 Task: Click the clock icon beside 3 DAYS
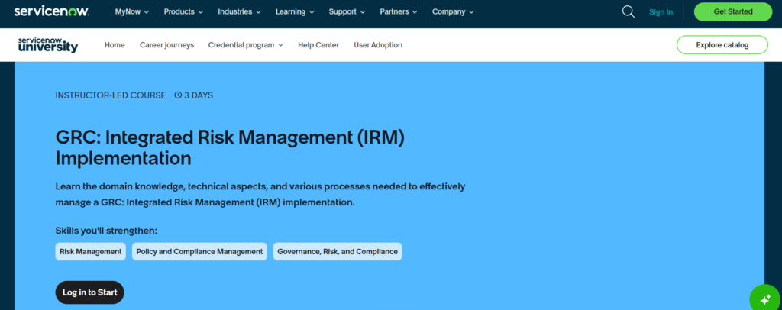(178, 95)
